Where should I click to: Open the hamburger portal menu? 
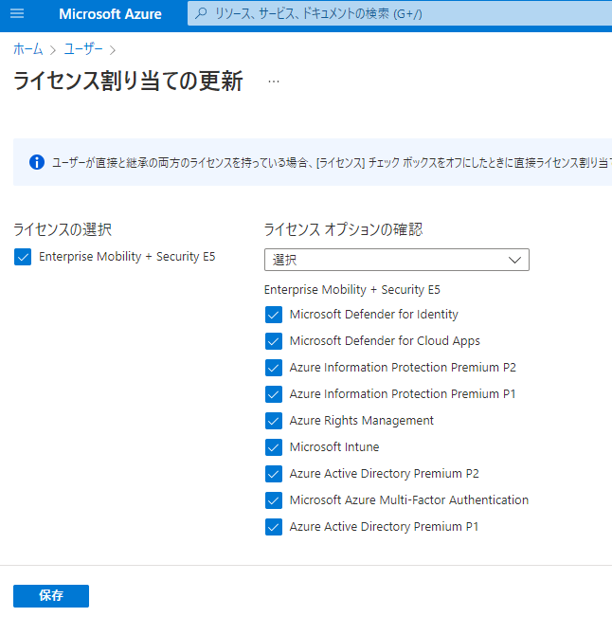(x=17, y=14)
